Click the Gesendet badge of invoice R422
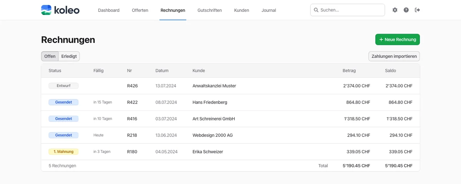The height and width of the screenshot is (184, 461). [x=63, y=102]
